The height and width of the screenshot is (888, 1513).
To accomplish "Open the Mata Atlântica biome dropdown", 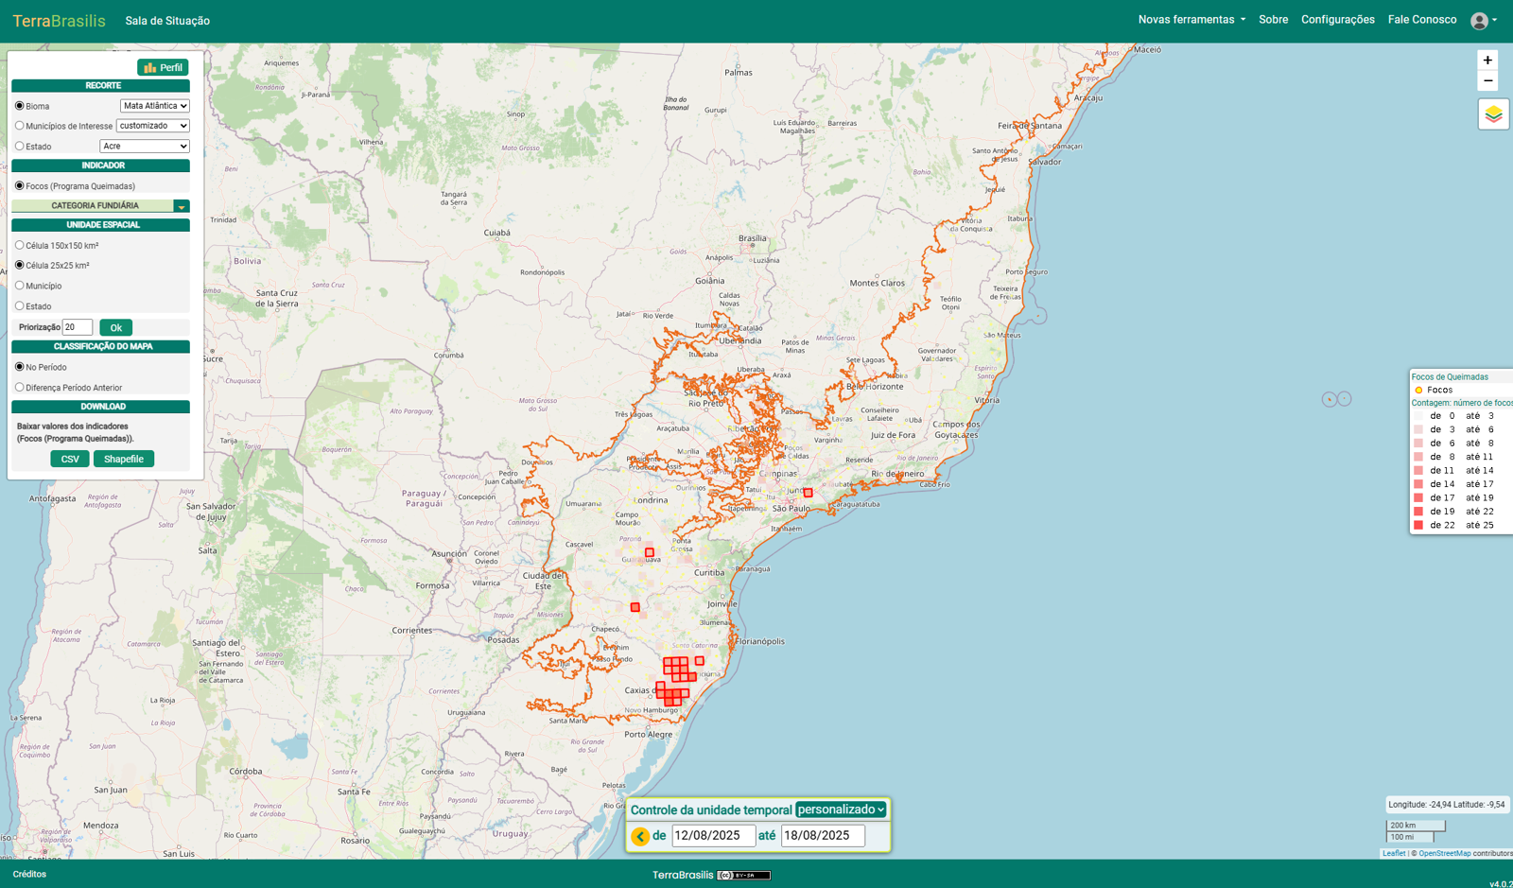I will pos(154,106).
